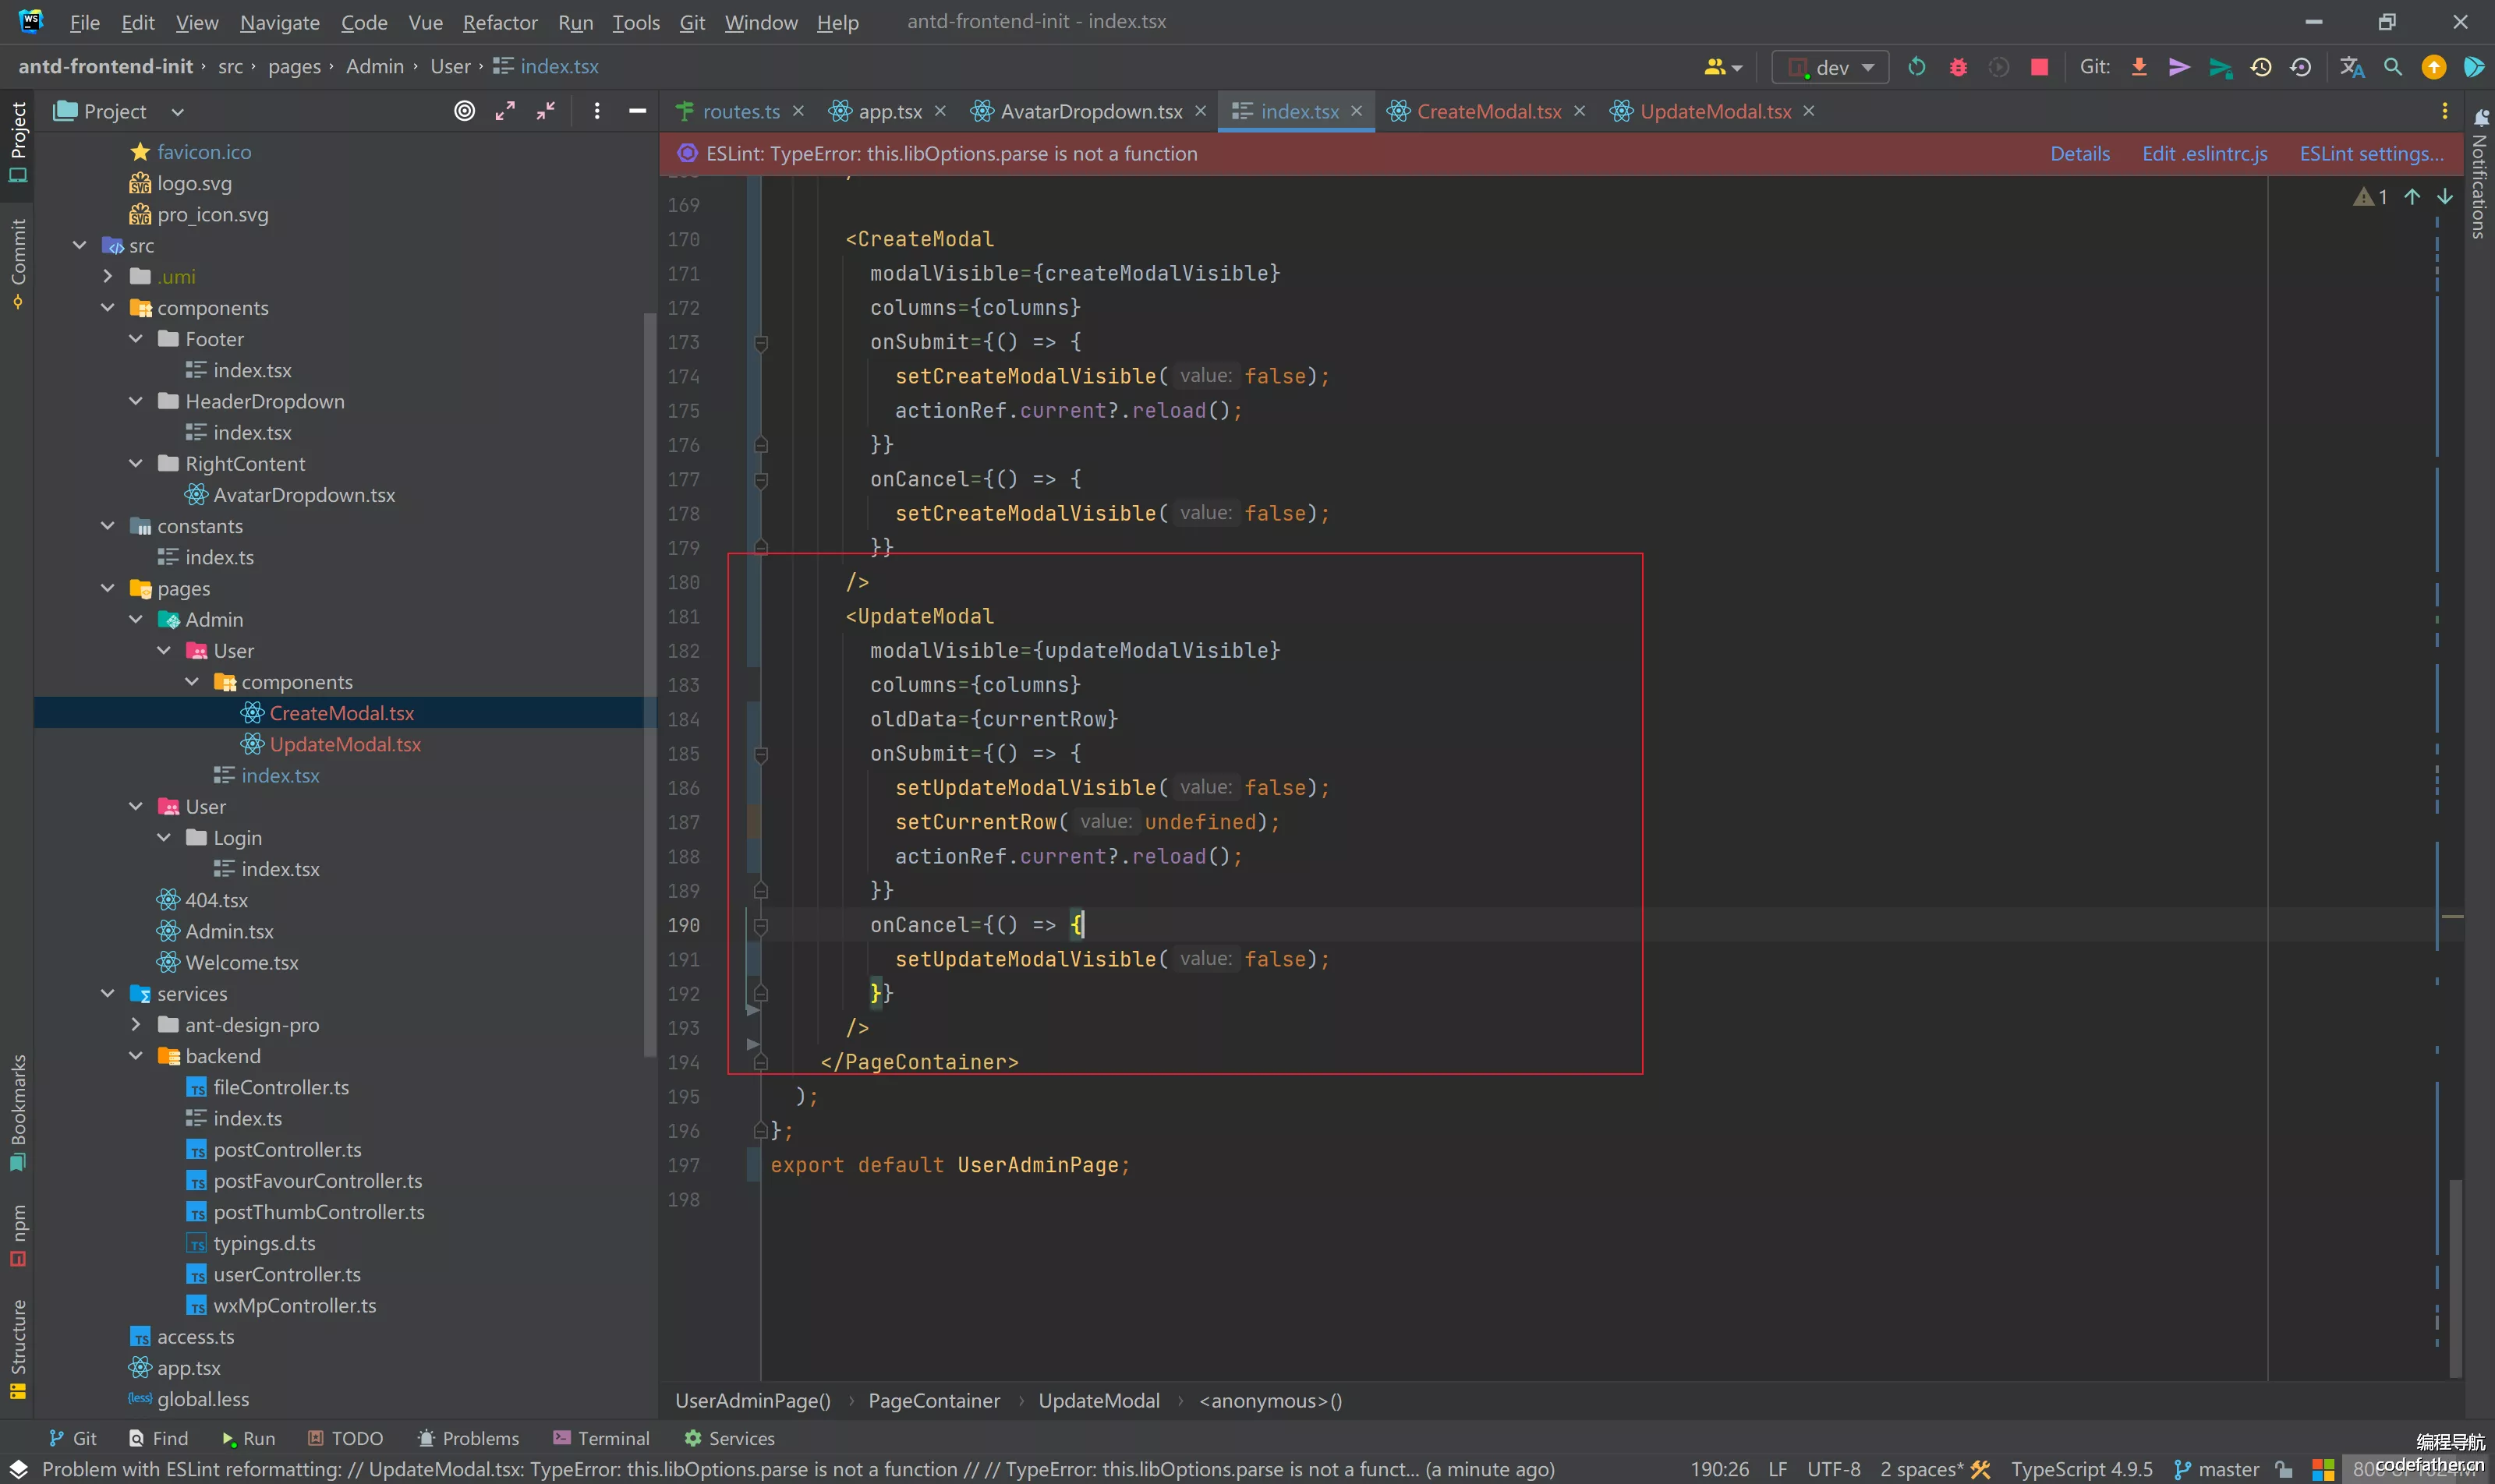This screenshot has height=1484, width=2495.
Task: Open the Commit tool window
Action: click(18, 263)
